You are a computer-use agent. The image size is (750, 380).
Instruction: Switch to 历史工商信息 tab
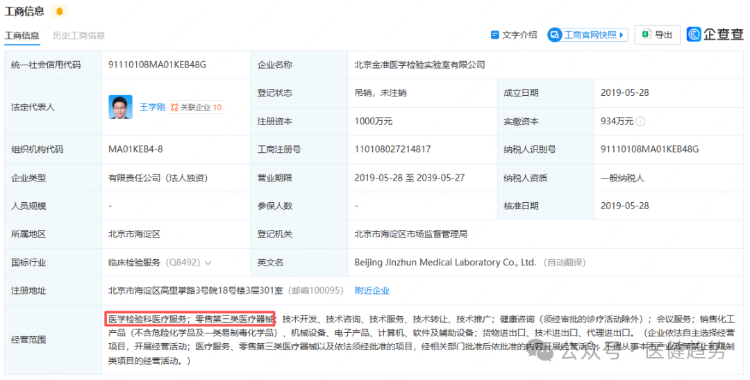tap(78, 35)
